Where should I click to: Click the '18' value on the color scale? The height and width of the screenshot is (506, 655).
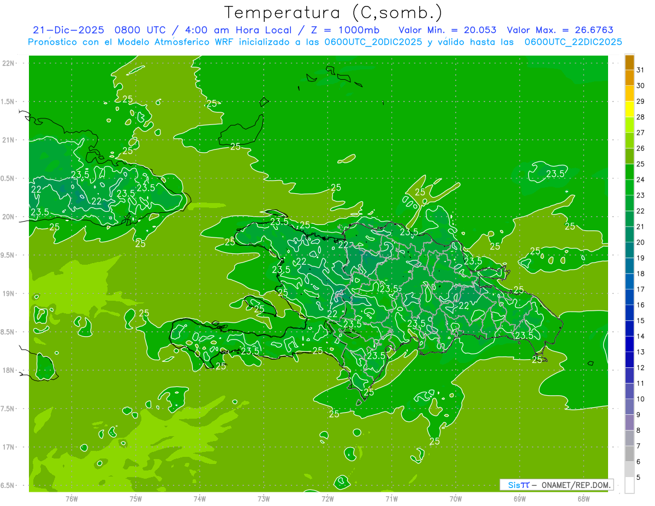click(x=641, y=274)
